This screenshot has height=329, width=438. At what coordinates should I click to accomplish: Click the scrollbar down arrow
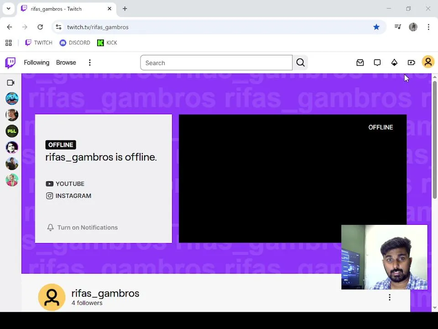click(x=435, y=308)
